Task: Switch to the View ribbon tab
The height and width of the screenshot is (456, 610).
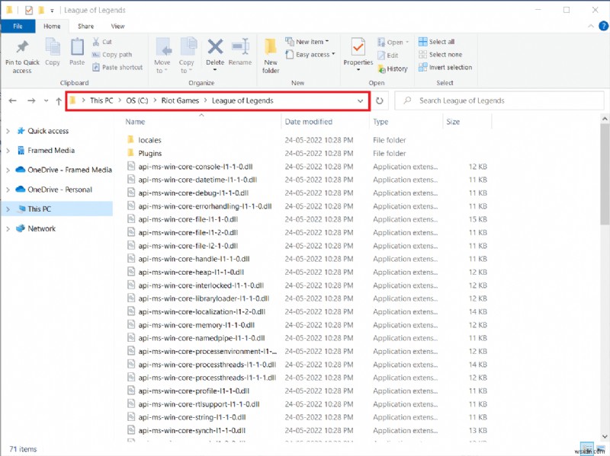Action: (x=118, y=26)
